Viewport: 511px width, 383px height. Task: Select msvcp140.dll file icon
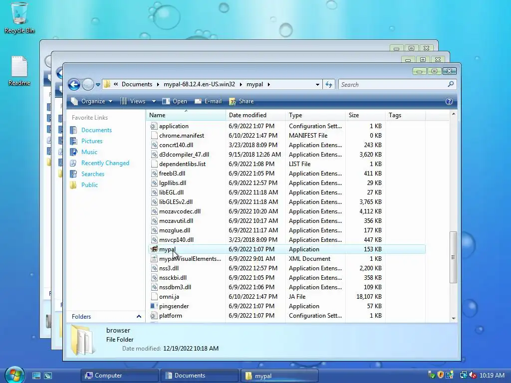(x=154, y=240)
